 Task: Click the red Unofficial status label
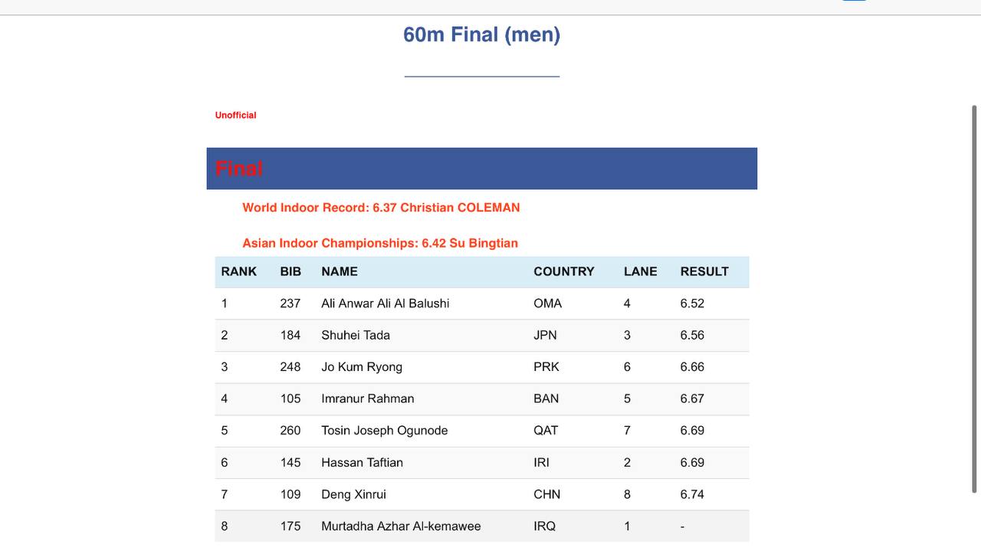(235, 115)
